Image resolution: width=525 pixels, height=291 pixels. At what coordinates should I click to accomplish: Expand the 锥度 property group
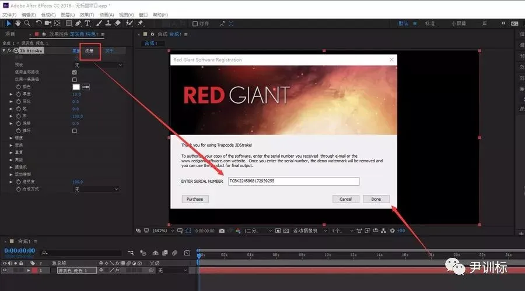click(x=11, y=138)
